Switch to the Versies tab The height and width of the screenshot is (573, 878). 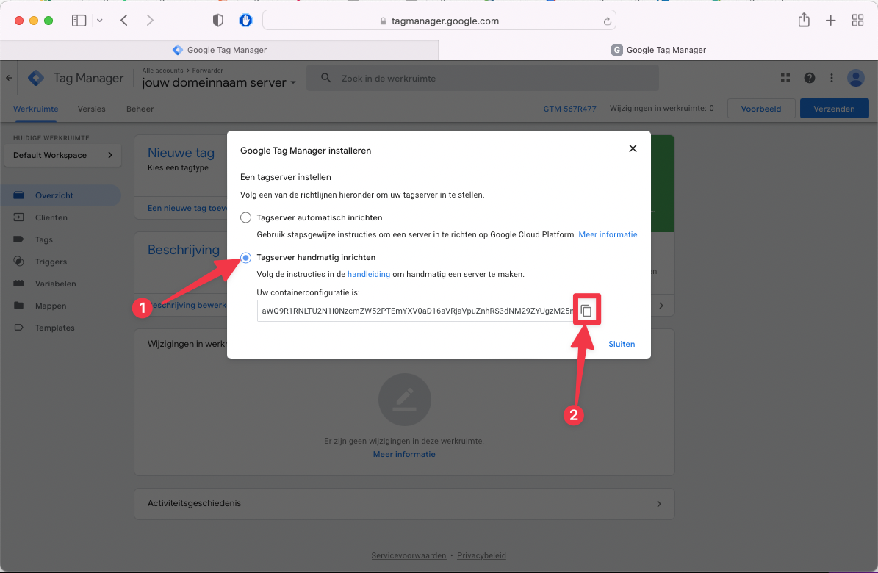pyautogui.click(x=92, y=109)
